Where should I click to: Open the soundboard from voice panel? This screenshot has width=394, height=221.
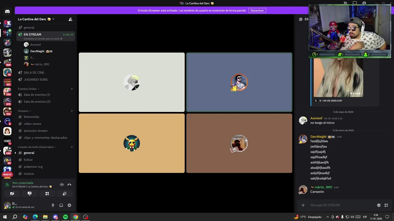click(x=65, y=194)
